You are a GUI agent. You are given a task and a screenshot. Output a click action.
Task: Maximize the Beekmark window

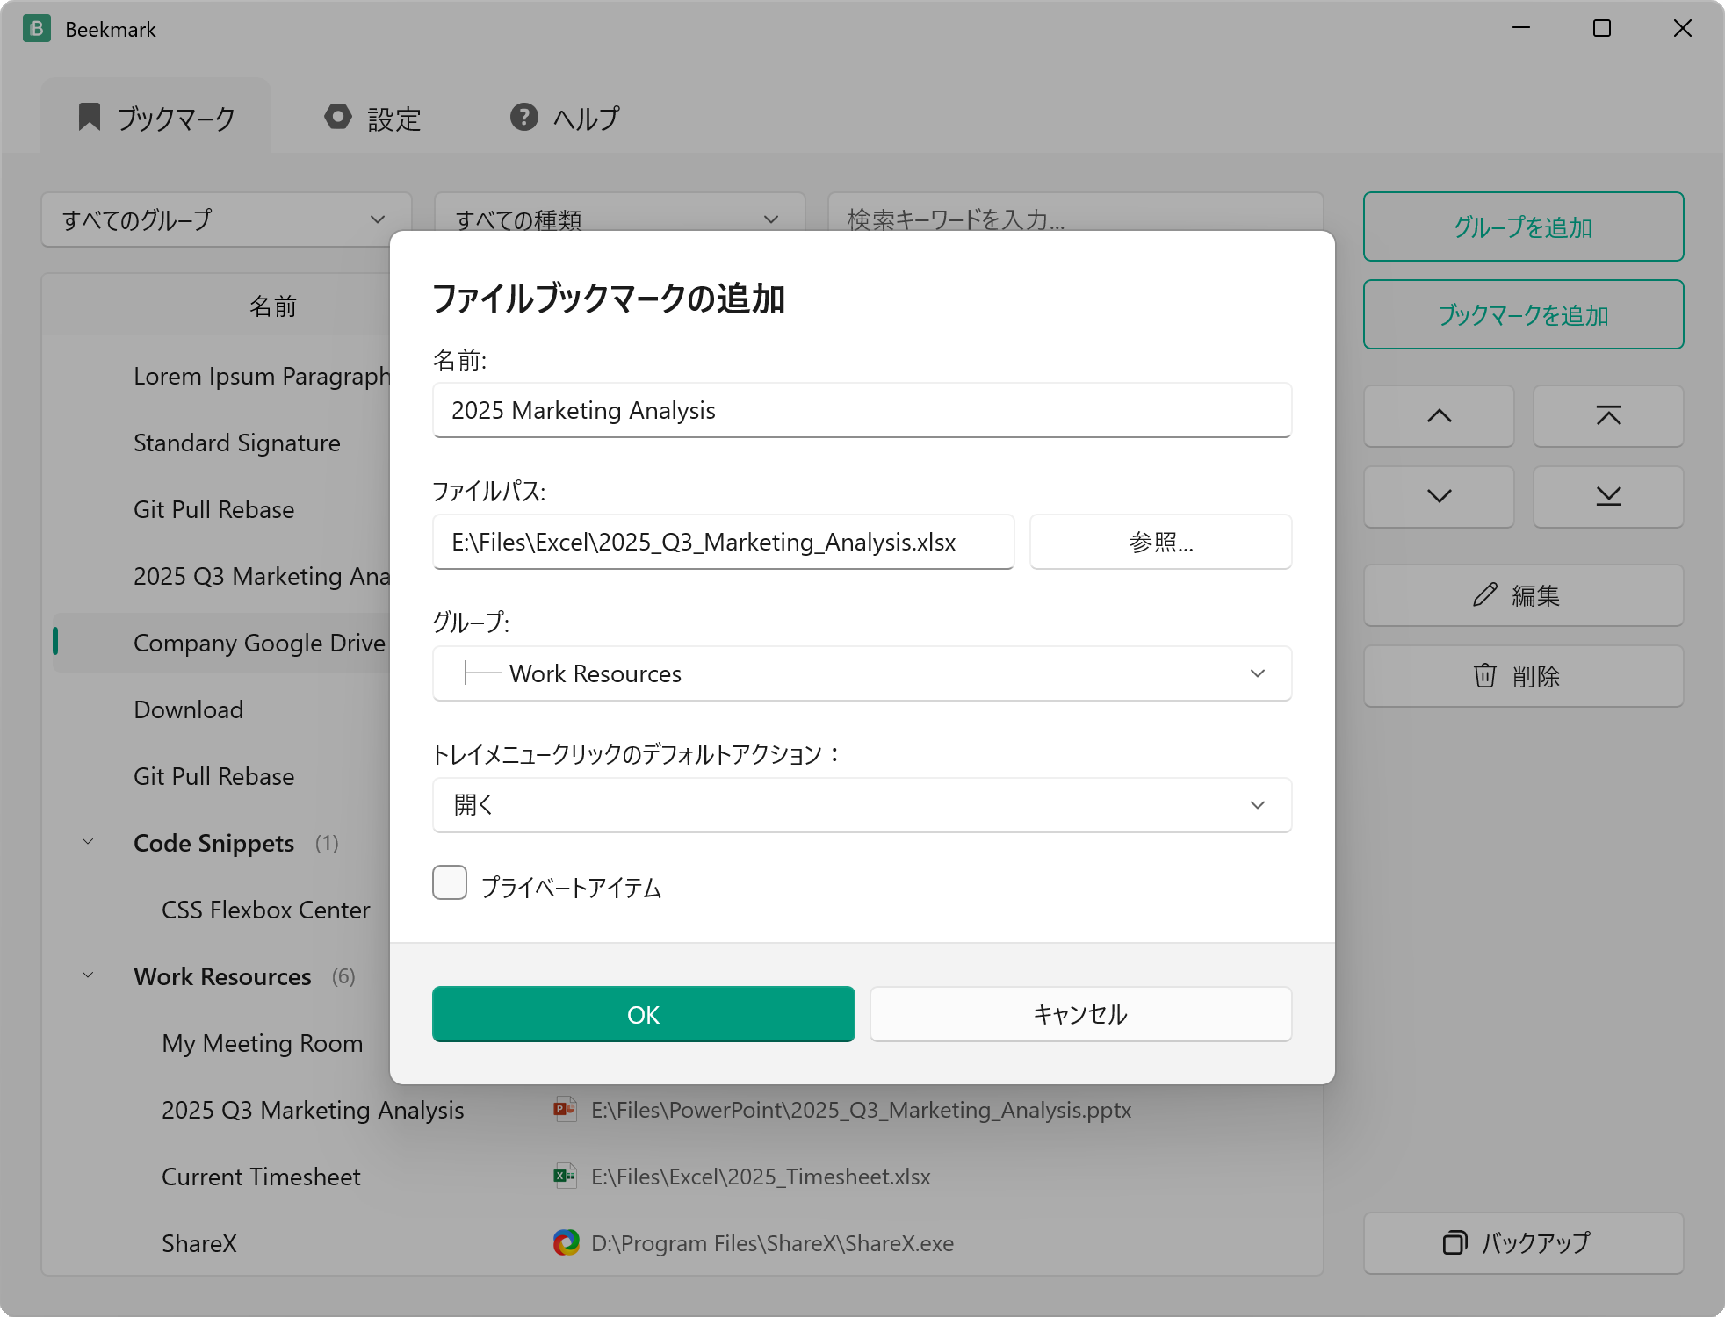click(x=1602, y=28)
